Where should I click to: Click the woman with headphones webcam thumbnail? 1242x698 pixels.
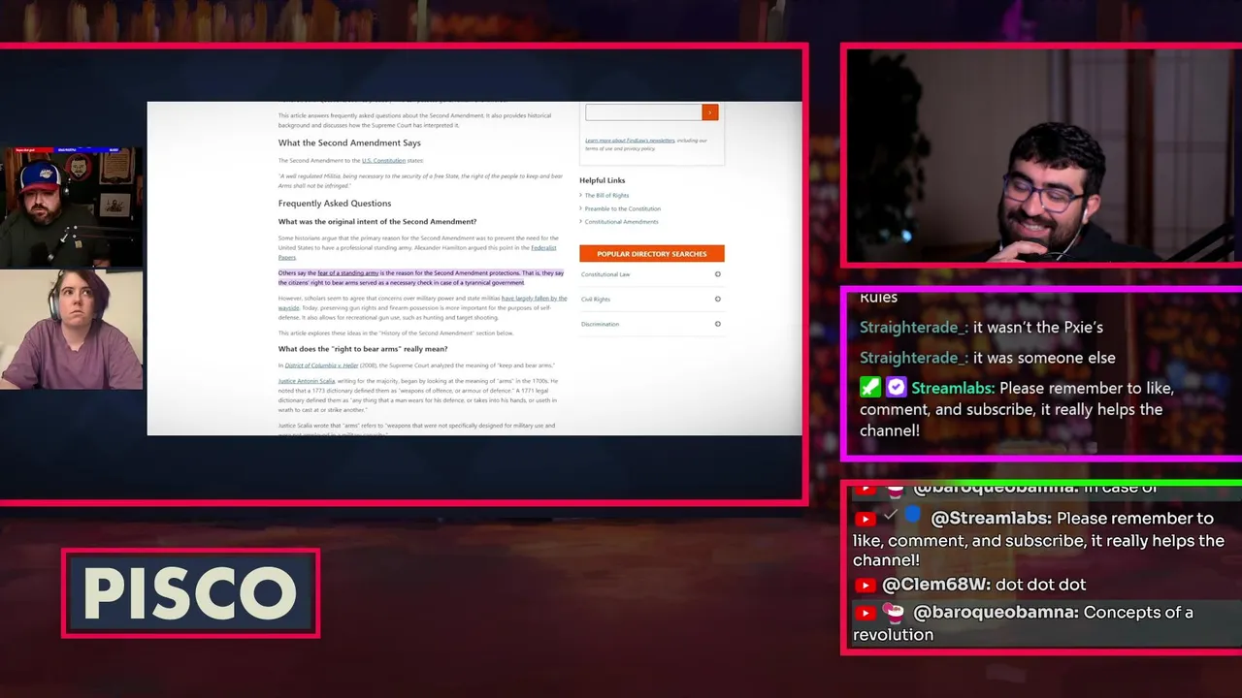click(72, 330)
